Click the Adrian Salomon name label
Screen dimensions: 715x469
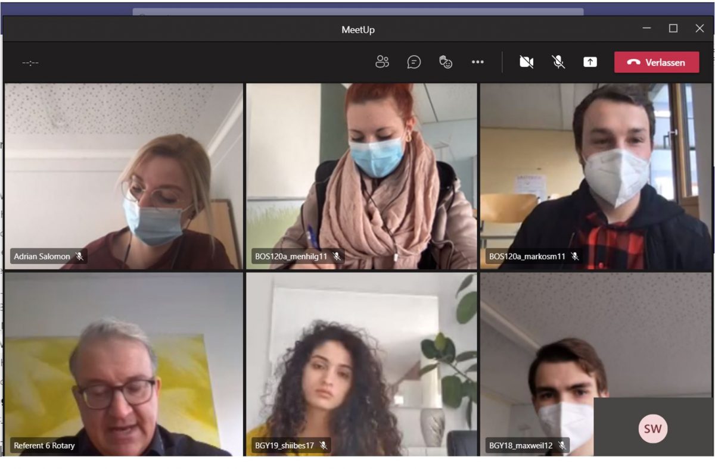[42, 257]
